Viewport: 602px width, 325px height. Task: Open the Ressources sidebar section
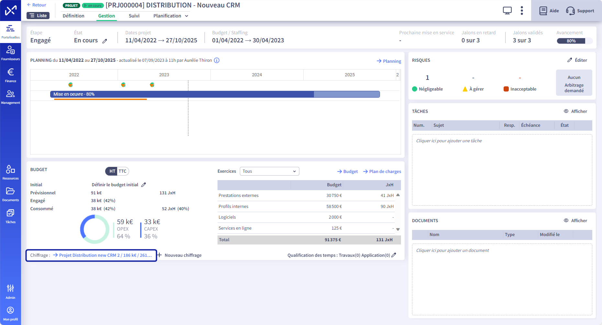(10, 173)
